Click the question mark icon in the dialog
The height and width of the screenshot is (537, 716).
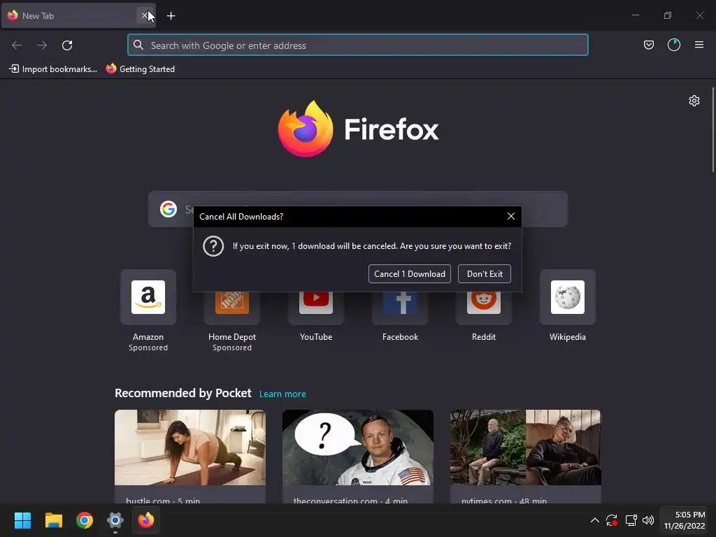coord(213,246)
